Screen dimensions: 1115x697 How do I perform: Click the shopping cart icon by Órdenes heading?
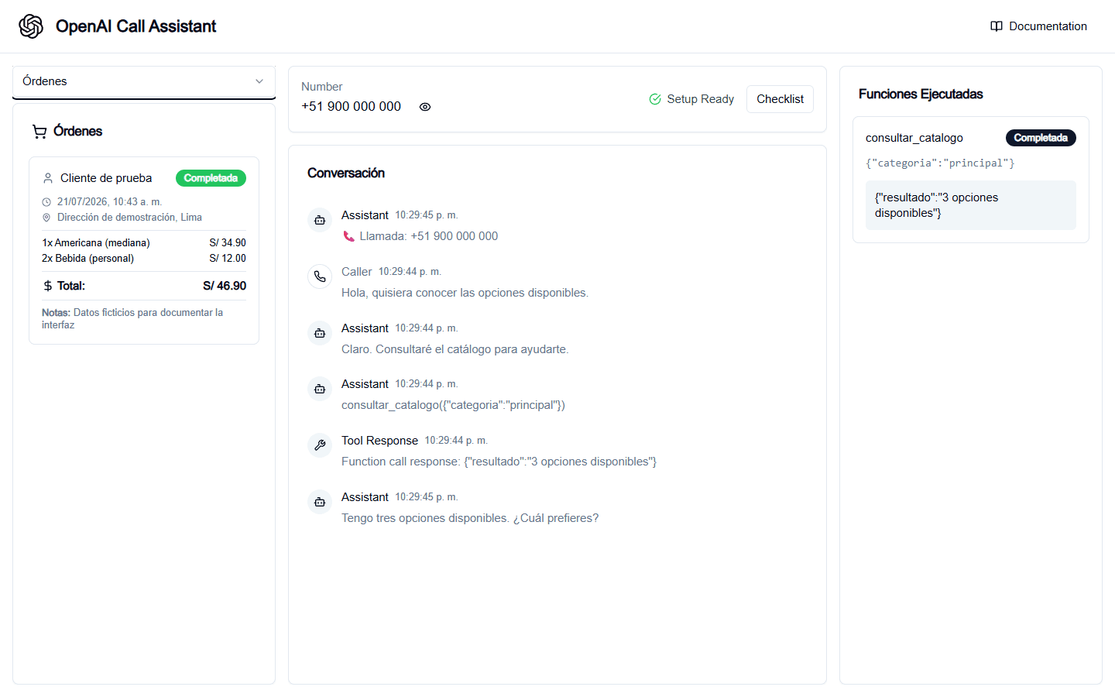(x=39, y=132)
